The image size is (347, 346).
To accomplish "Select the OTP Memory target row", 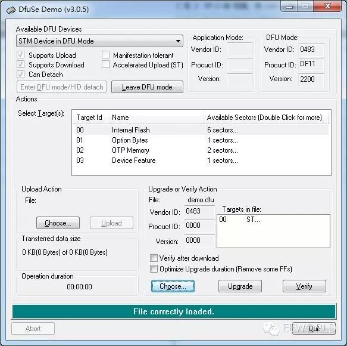I will [x=201, y=150].
